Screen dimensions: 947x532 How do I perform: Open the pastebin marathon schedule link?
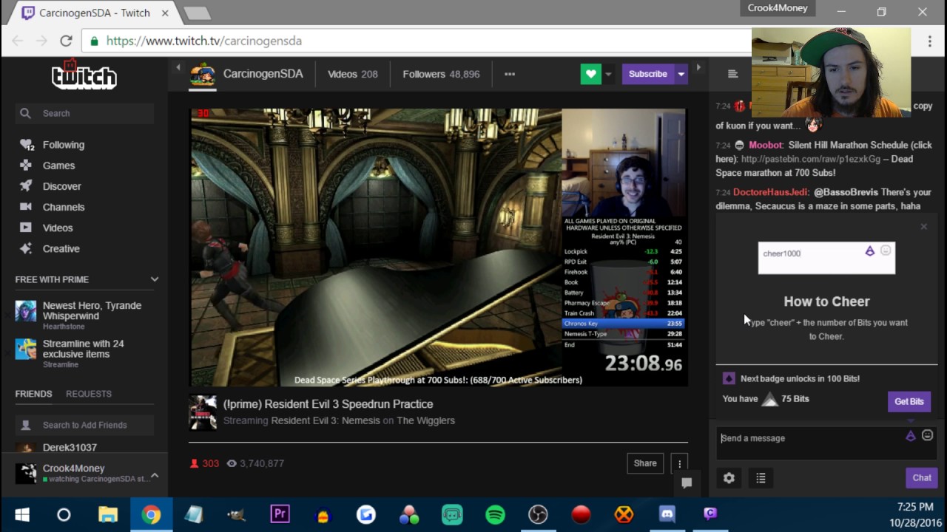pos(811,159)
